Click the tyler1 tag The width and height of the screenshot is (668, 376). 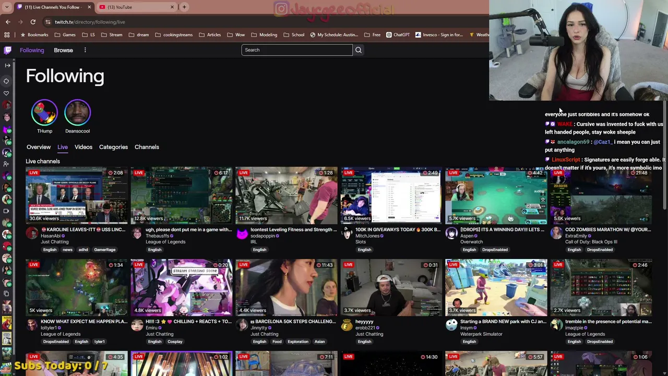(x=99, y=342)
